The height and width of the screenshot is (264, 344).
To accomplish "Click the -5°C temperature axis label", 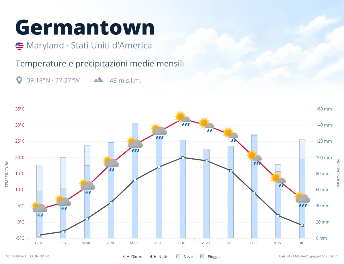I will [x=20, y=238].
